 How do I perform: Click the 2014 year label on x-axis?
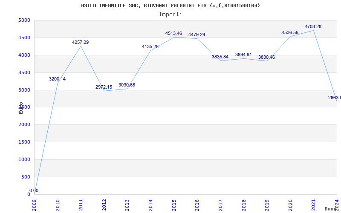click(151, 205)
